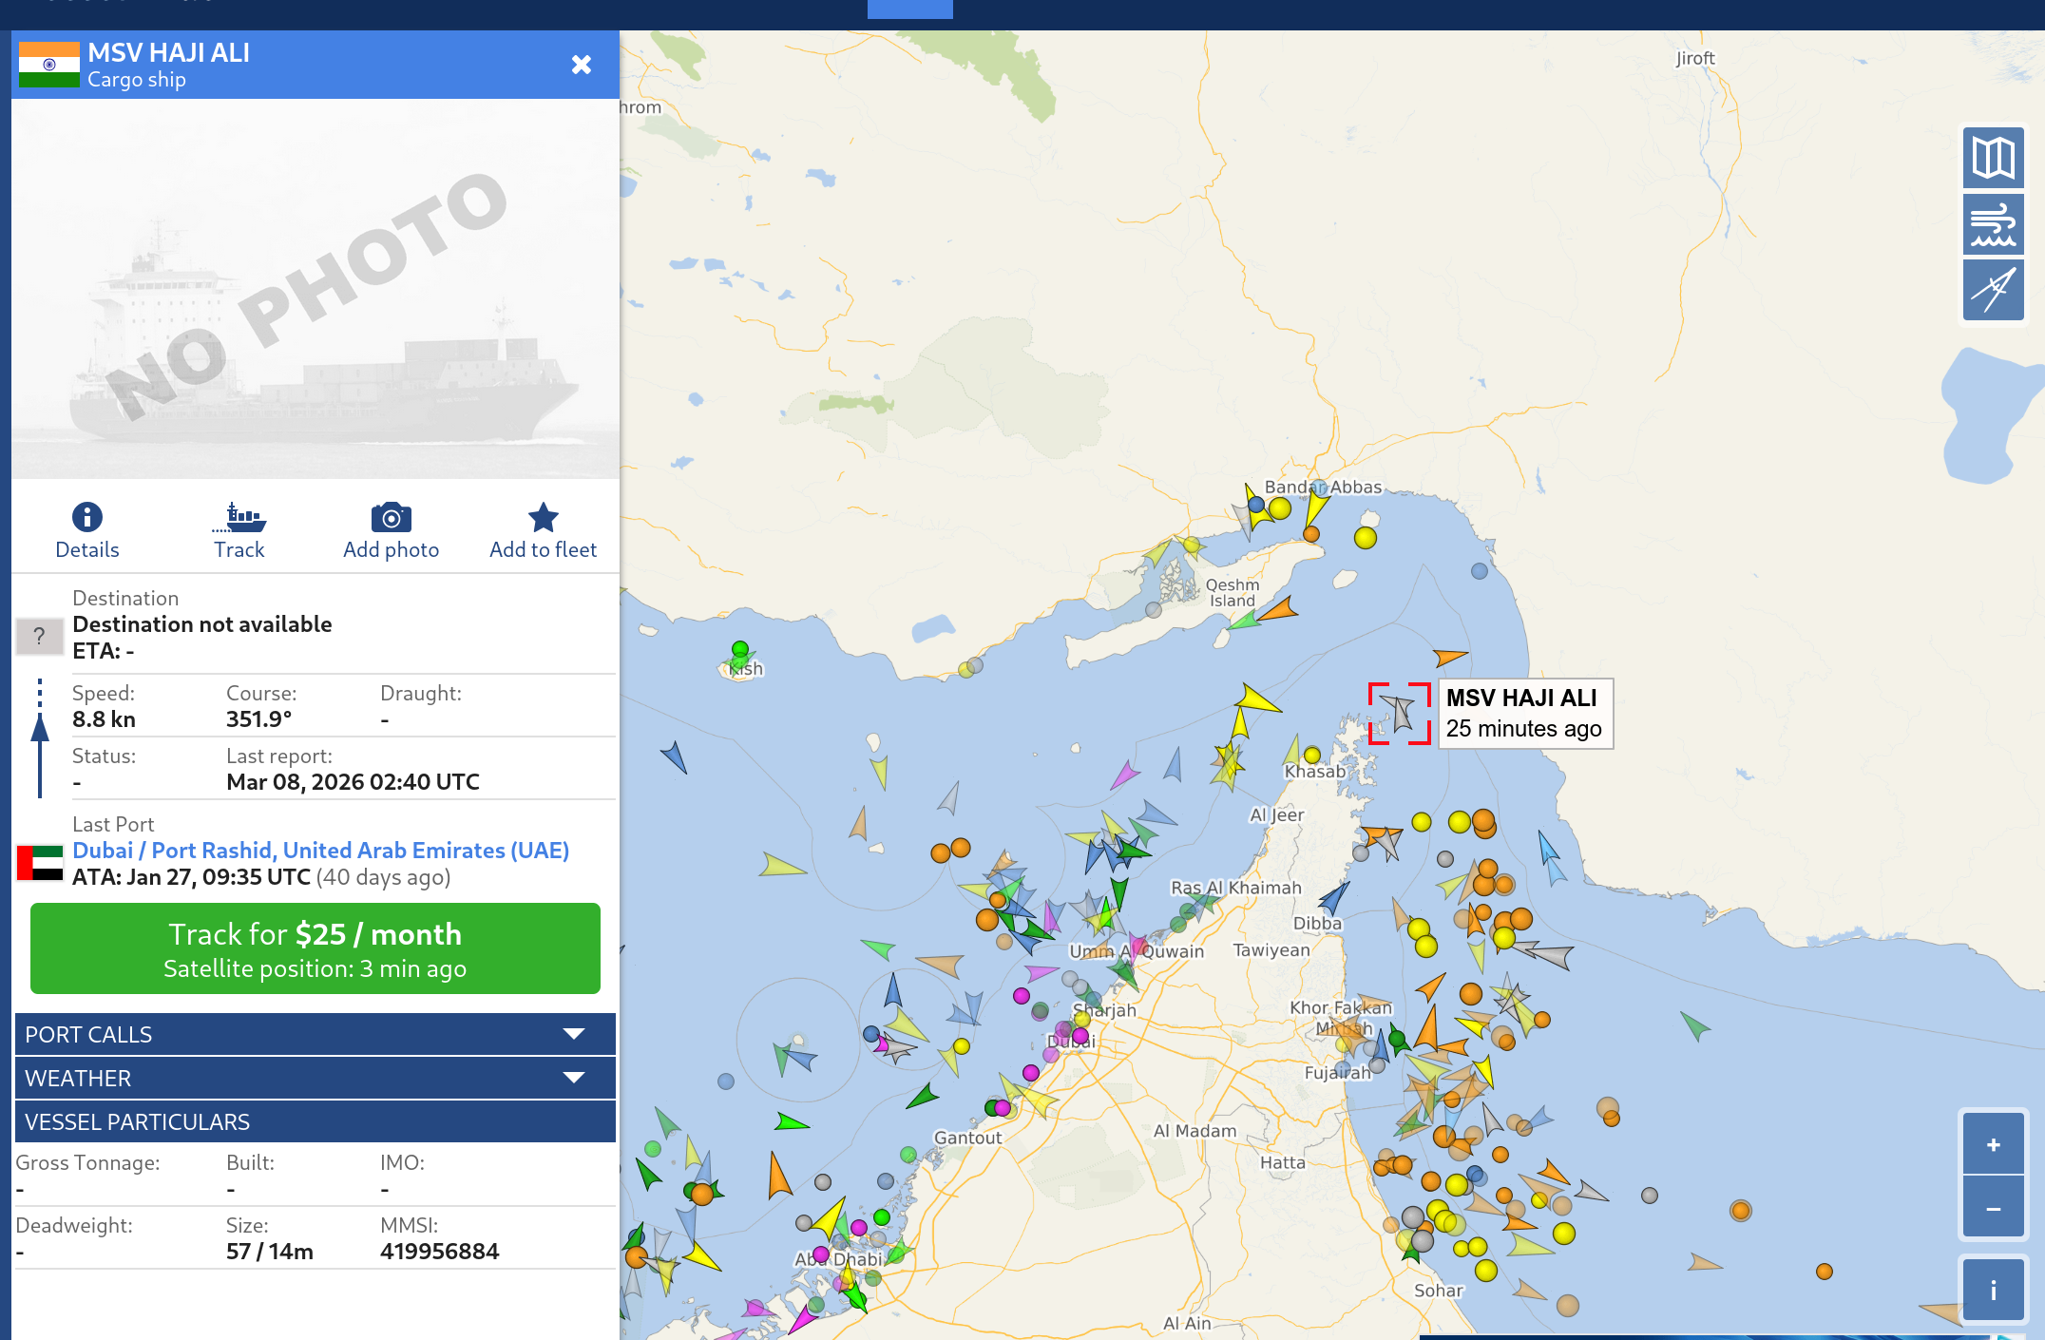
Task: Click the unknown destination question icon
Action: pyautogui.click(x=39, y=636)
